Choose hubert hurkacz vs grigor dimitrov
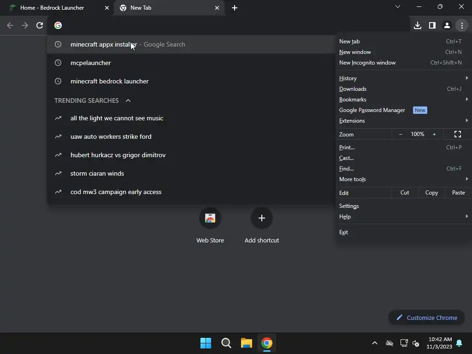Image resolution: width=472 pixels, height=354 pixels. pyautogui.click(x=191, y=155)
